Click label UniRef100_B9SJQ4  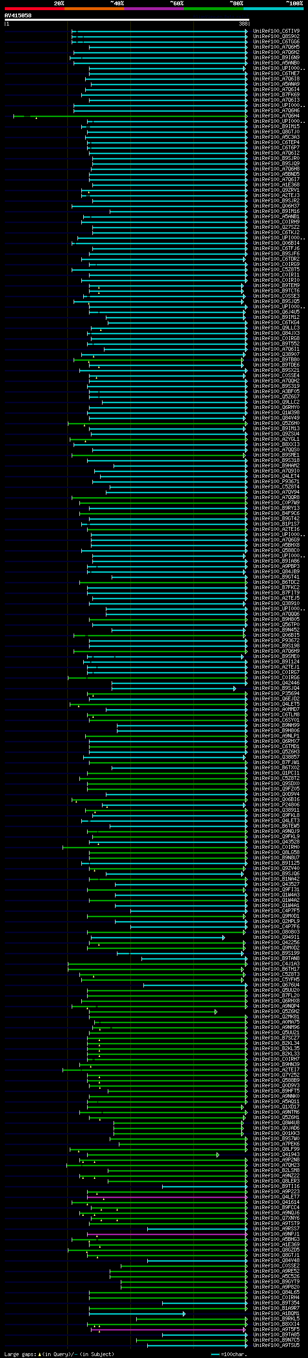tap(276, 688)
